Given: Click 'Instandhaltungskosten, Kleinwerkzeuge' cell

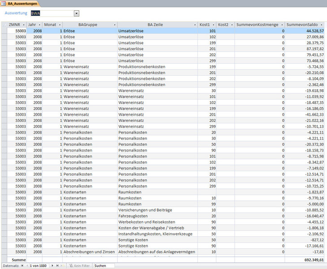Looking at the screenshot, I should click(157, 234).
